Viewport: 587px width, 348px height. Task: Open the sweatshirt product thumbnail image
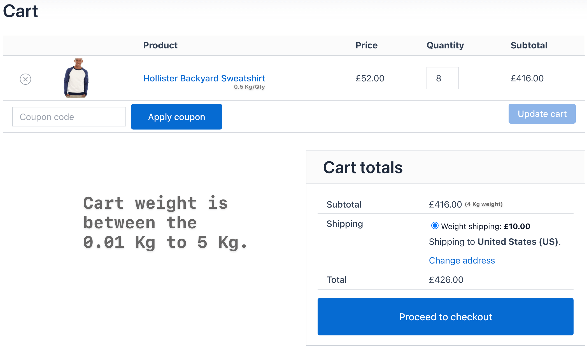[76, 78]
